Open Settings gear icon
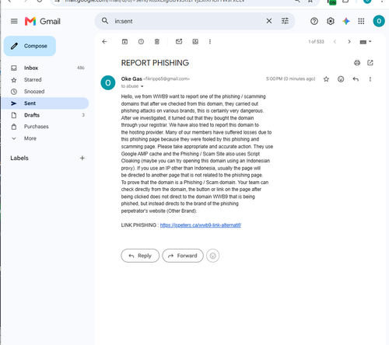 tap(330, 21)
